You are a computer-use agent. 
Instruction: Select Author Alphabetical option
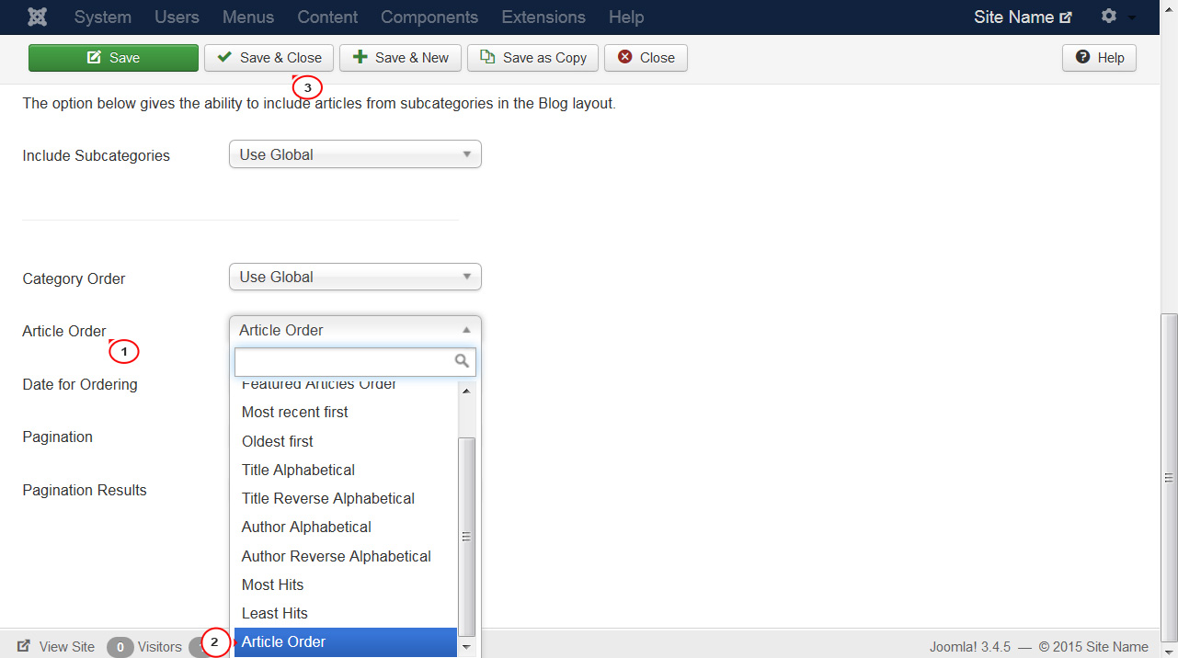coord(346,527)
